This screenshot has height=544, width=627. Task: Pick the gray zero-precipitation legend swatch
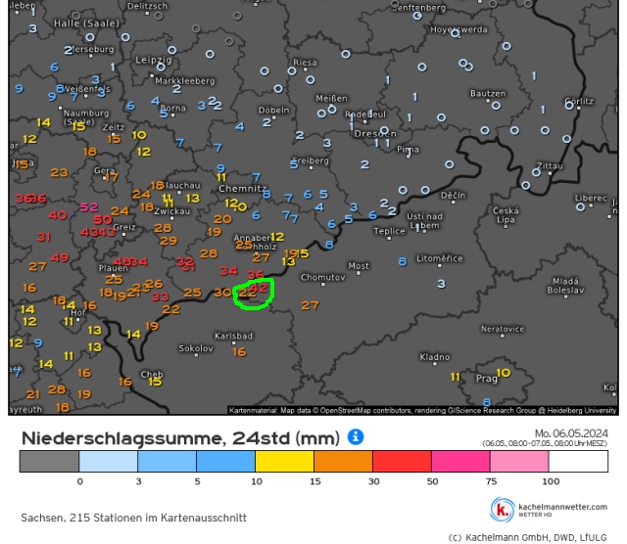point(49,462)
